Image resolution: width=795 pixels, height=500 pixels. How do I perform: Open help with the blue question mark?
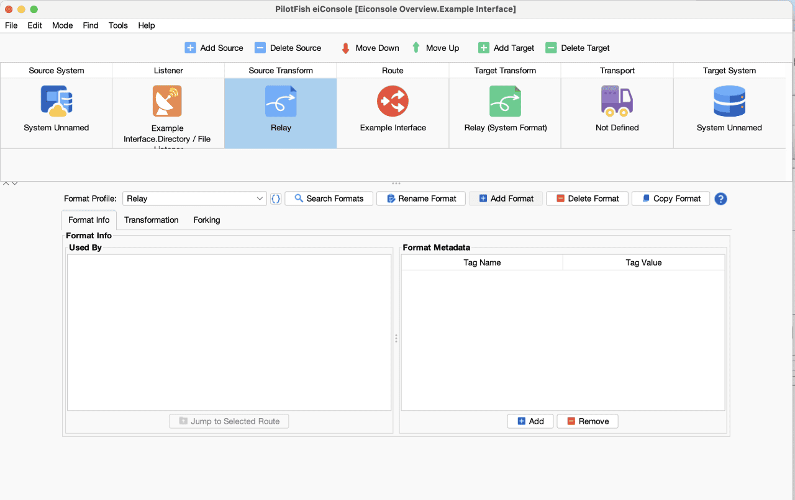coord(720,199)
